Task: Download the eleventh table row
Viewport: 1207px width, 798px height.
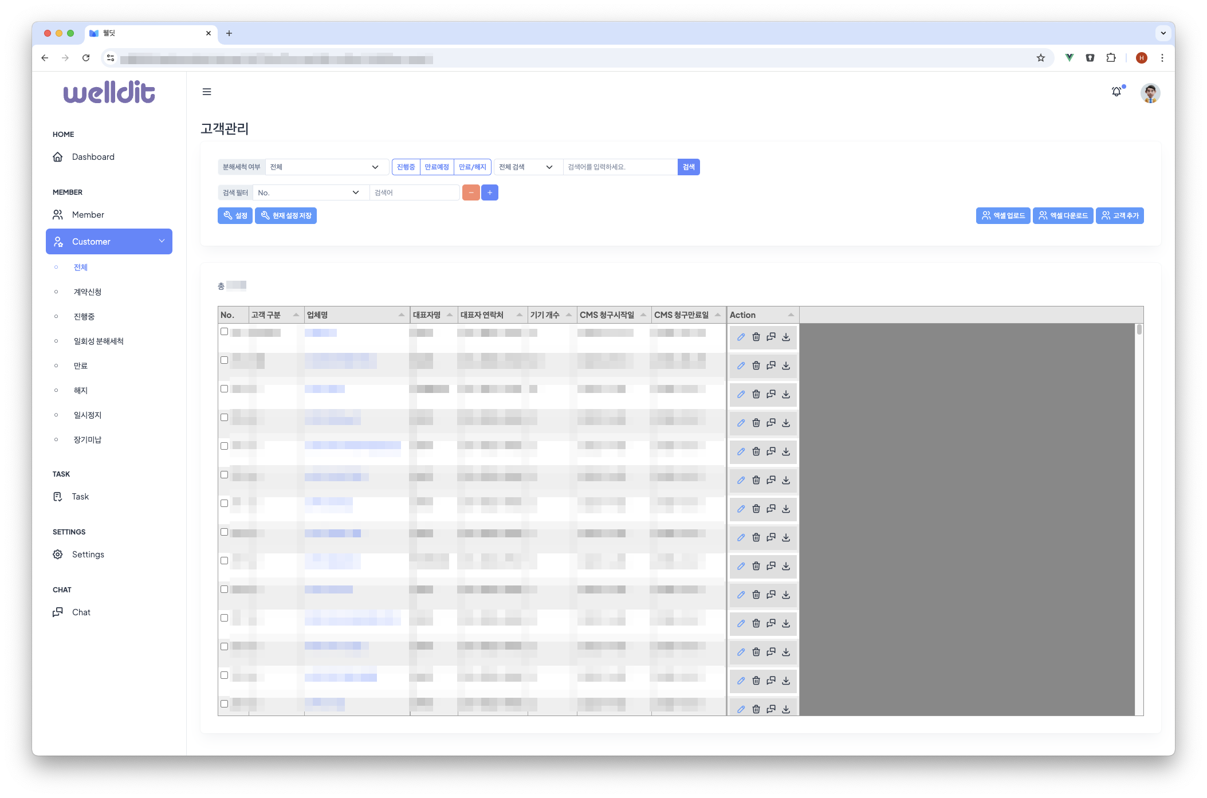Action: tap(786, 623)
